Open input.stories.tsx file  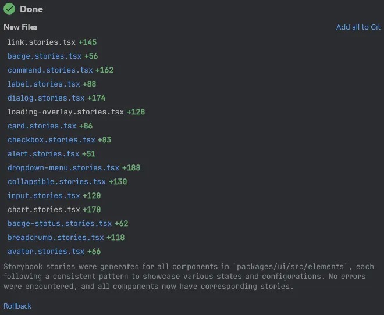(44, 196)
